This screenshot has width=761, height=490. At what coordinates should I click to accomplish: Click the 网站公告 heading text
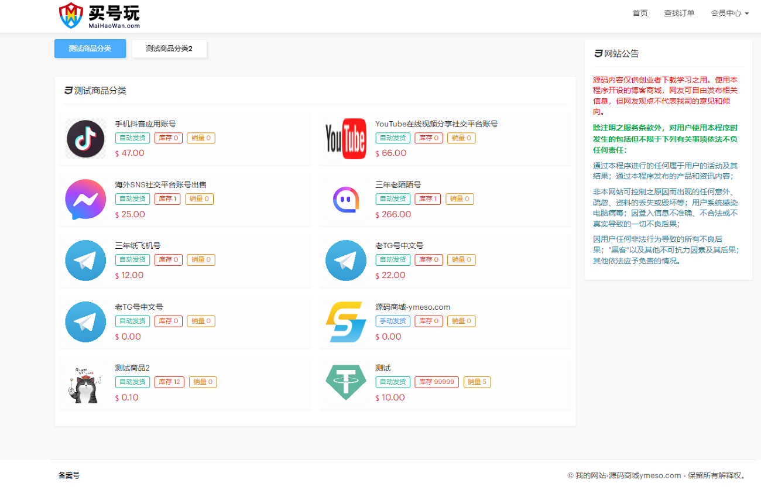click(622, 54)
